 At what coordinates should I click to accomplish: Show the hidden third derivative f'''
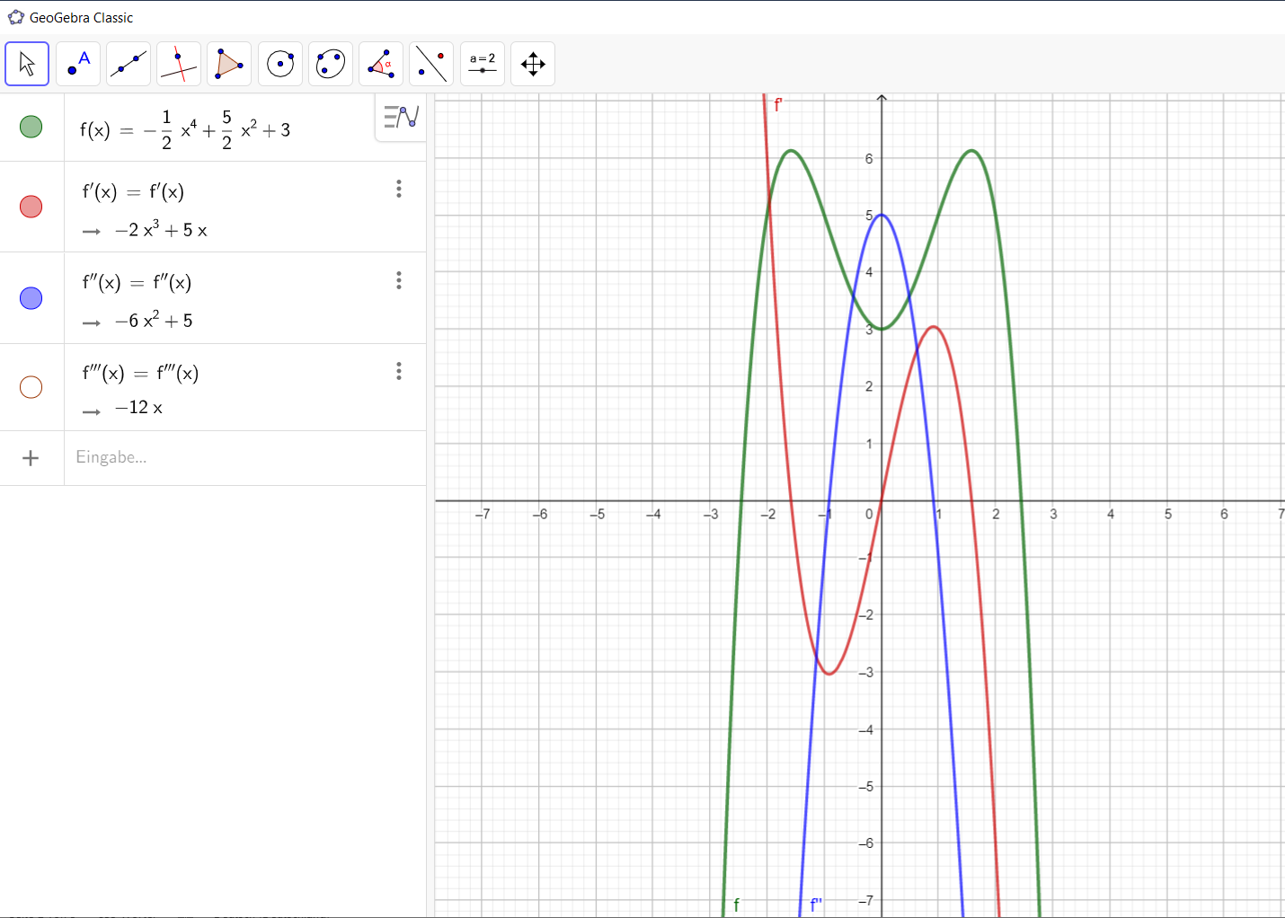(31, 387)
